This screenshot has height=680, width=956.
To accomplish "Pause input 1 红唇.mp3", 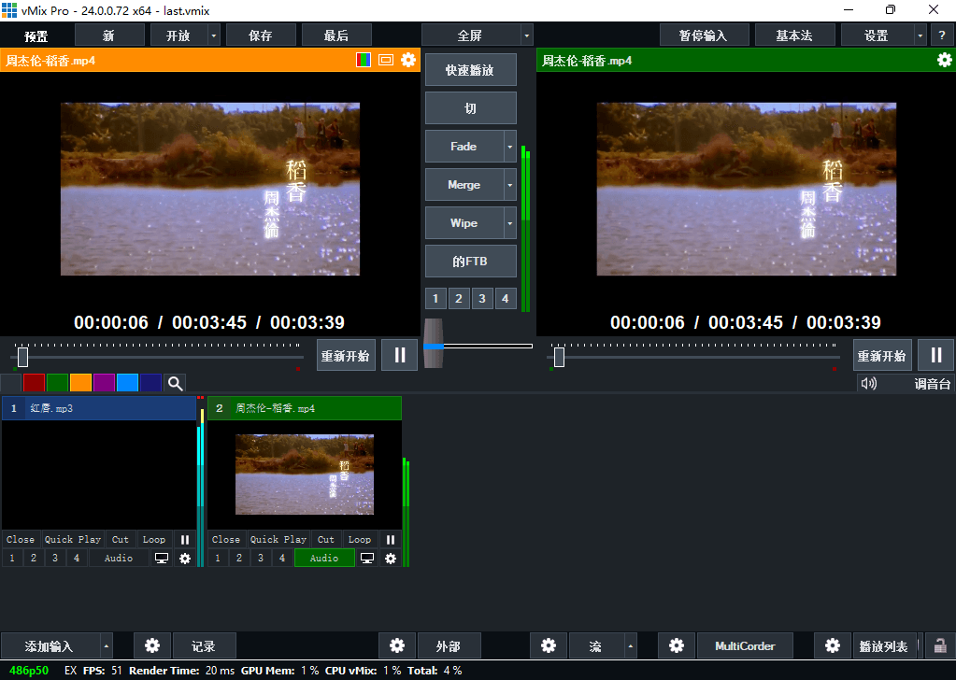I will pyautogui.click(x=185, y=539).
